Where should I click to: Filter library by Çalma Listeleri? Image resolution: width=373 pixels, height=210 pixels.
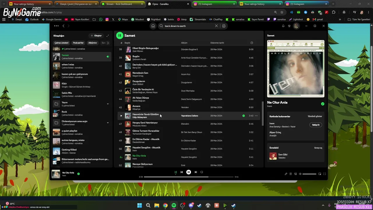(61, 43)
